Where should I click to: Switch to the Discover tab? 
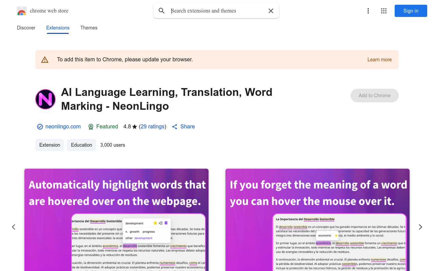[x=26, y=28]
